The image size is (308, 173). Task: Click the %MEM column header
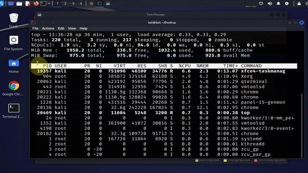point(203,66)
